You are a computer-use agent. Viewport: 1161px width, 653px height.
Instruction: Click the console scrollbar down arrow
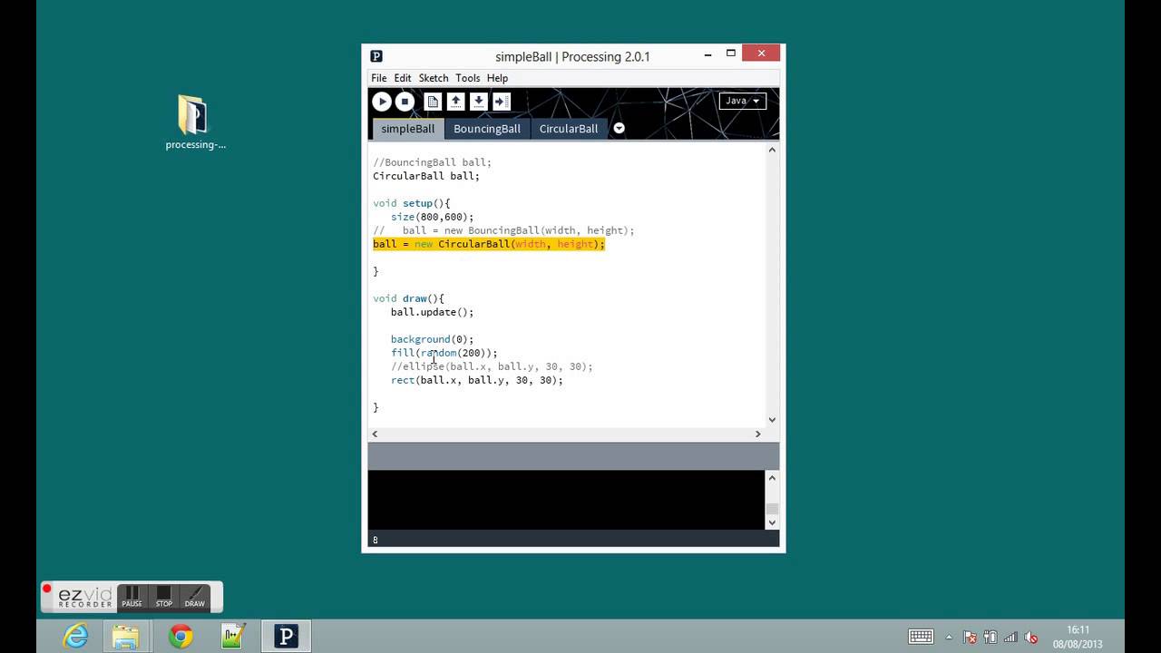coord(772,522)
